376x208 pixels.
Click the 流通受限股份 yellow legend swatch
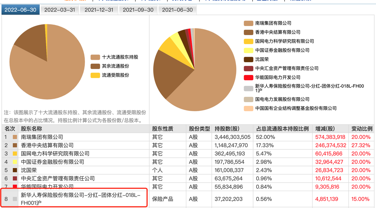[x=95, y=75]
